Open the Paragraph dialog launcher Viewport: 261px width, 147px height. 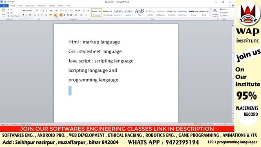(89, 19)
